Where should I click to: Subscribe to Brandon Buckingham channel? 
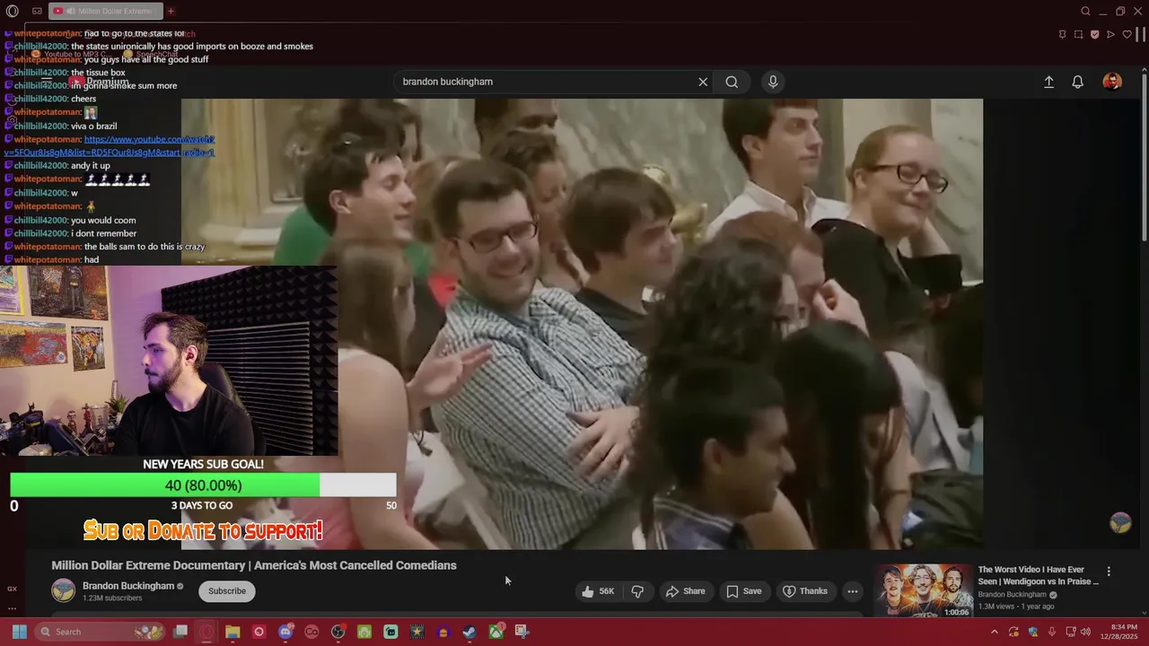(x=227, y=591)
